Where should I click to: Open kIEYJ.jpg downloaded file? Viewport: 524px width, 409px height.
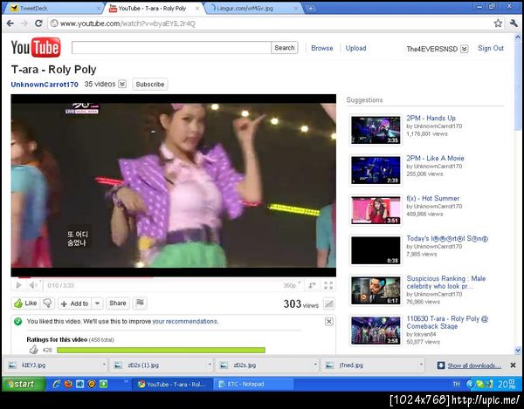pyautogui.click(x=53, y=365)
